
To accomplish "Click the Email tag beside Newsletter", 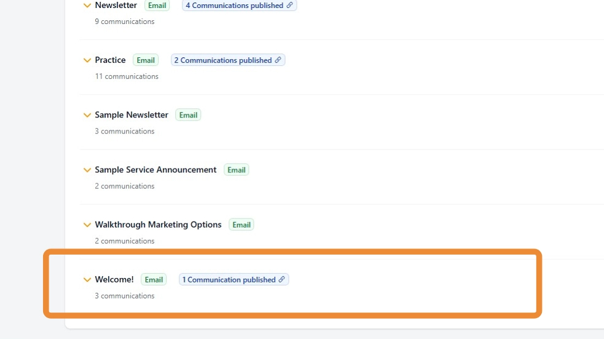I will point(157,6).
